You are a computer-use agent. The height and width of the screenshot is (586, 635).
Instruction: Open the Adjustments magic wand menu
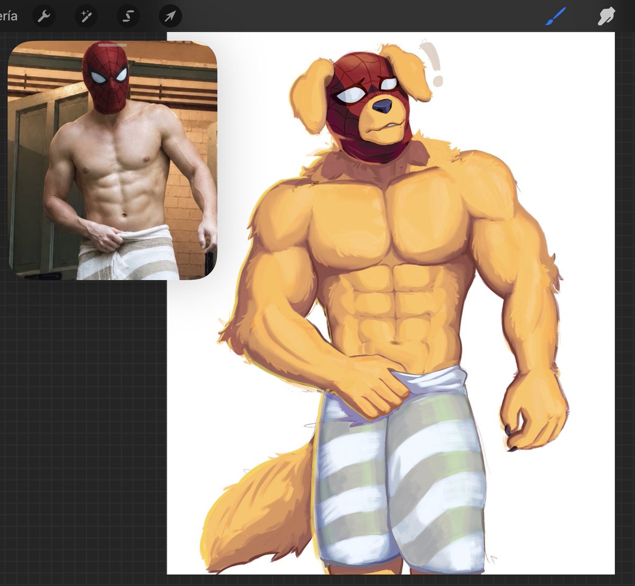(x=86, y=16)
